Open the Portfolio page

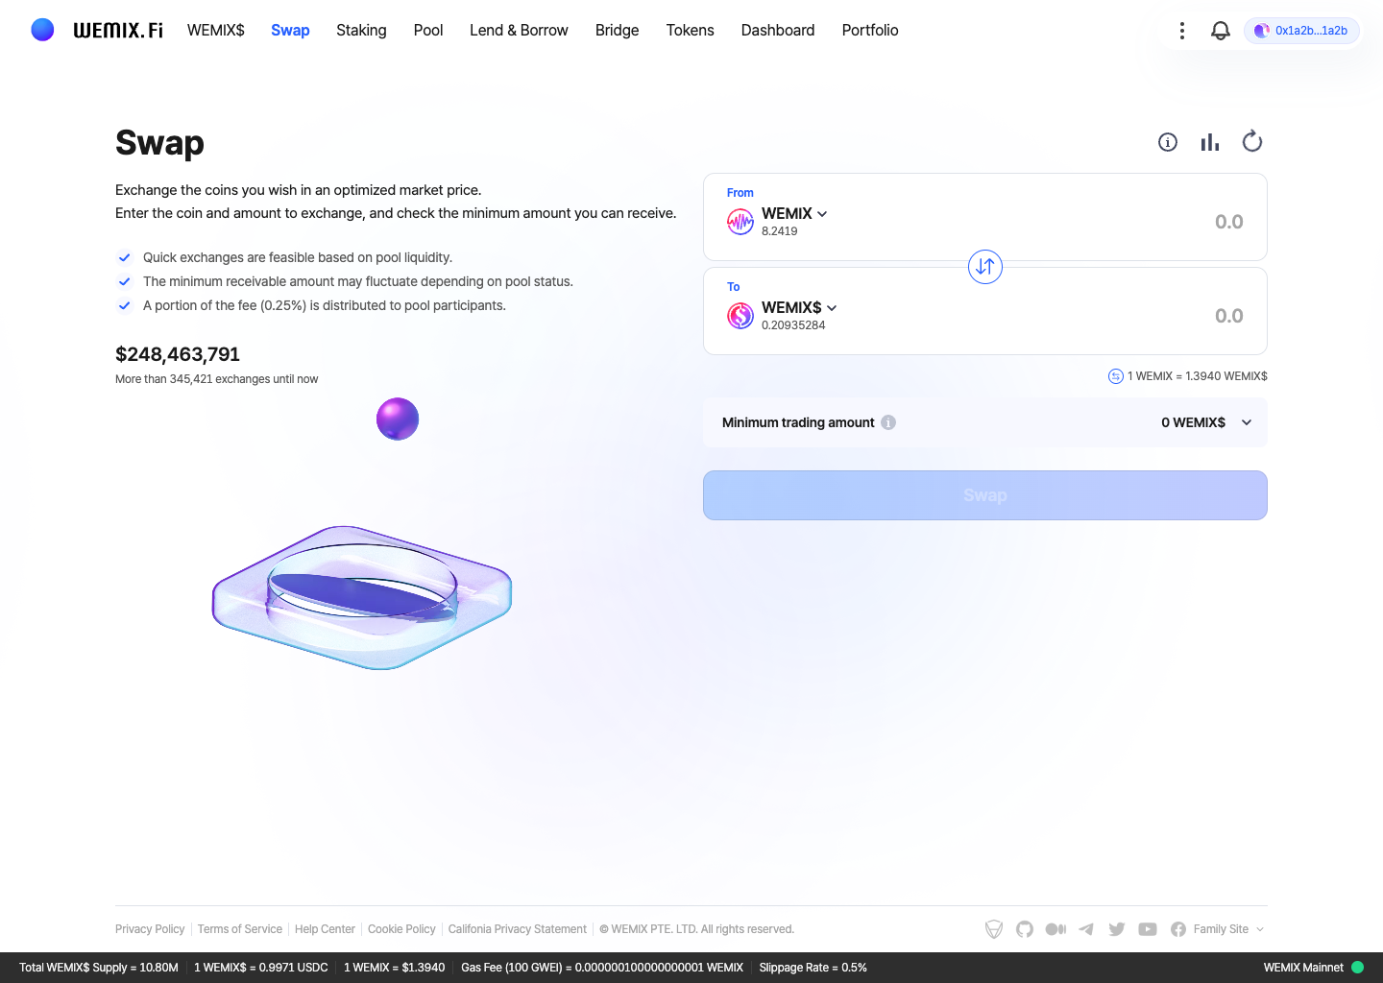pos(870,30)
